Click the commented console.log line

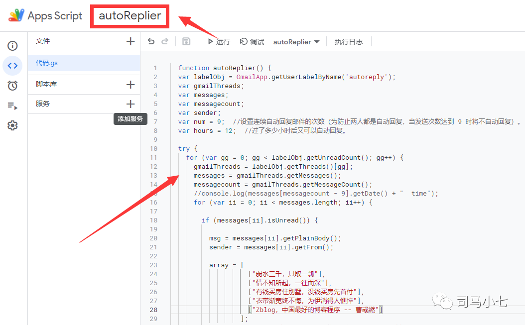point(316,194)
